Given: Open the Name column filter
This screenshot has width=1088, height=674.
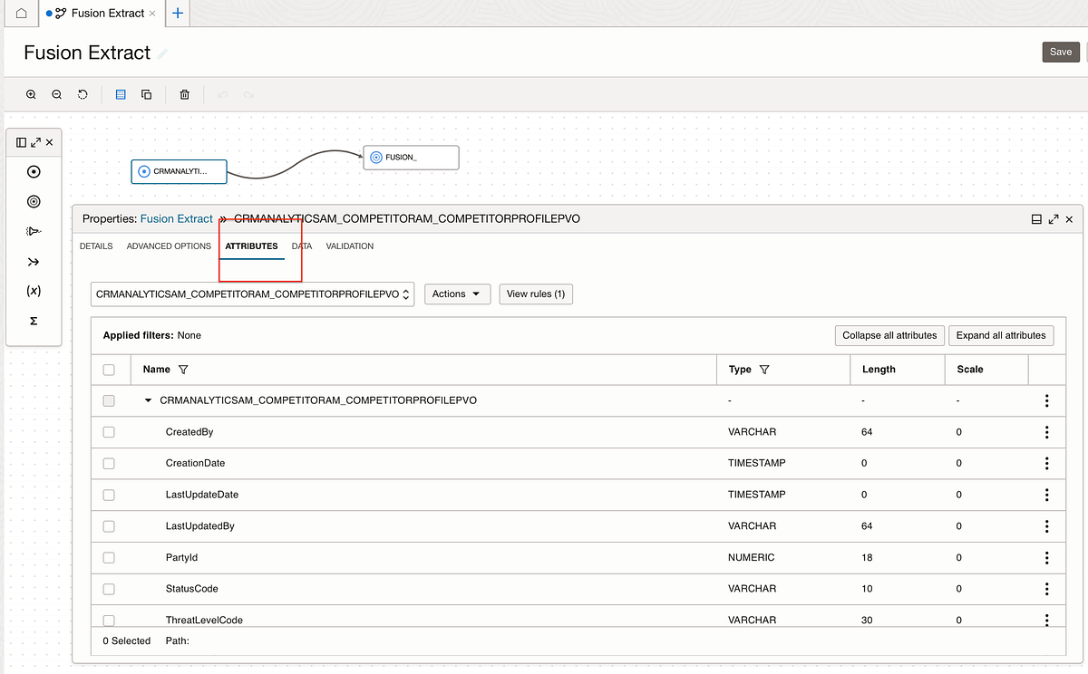Looking at the screenshot, I should click(x=184, y=369).
